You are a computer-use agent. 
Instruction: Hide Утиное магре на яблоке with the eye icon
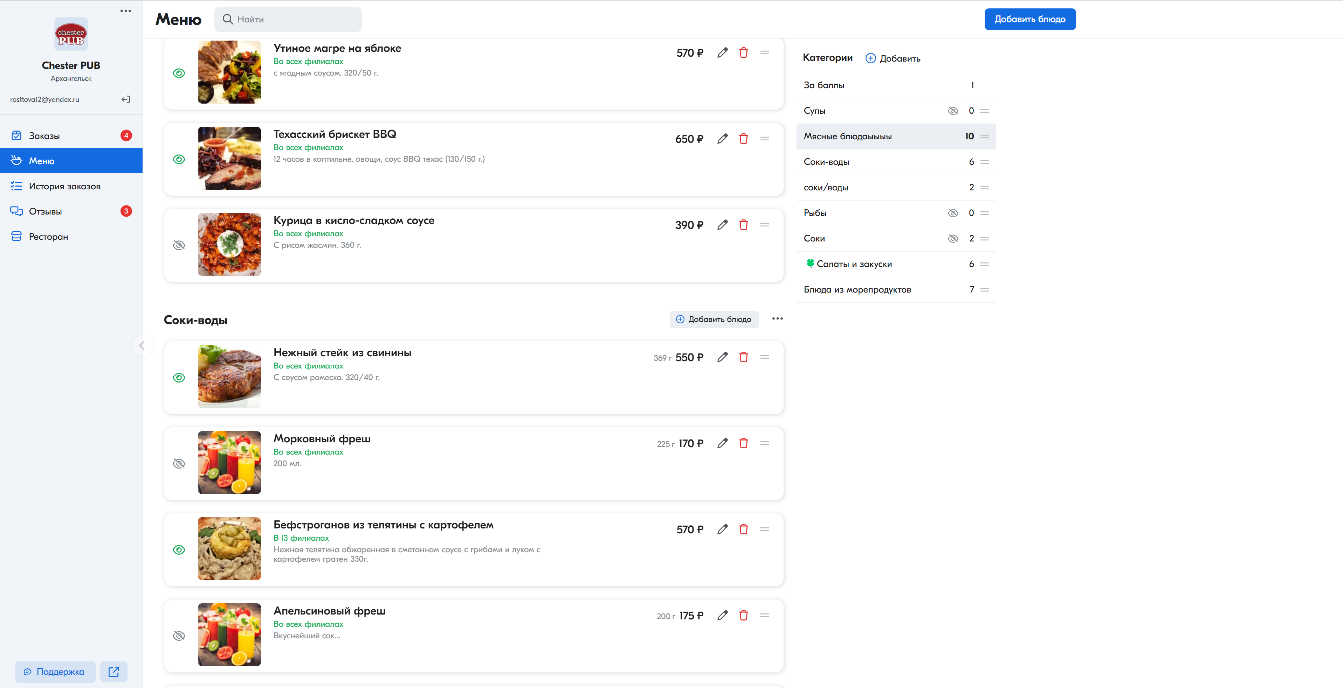click(179, 73)
